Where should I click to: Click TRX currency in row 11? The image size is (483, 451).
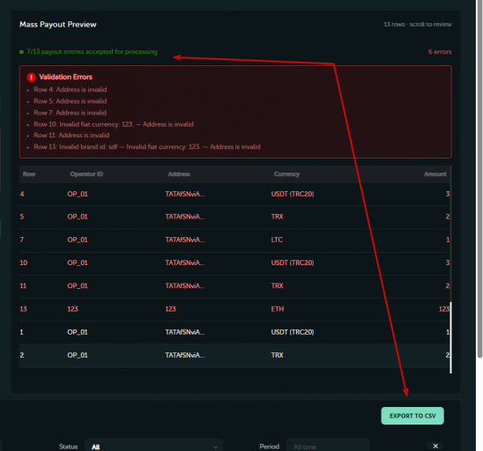pyautogui.click(x=277, y=285)
